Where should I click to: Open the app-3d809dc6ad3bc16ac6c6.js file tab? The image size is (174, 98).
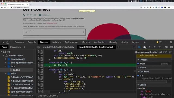58,47
